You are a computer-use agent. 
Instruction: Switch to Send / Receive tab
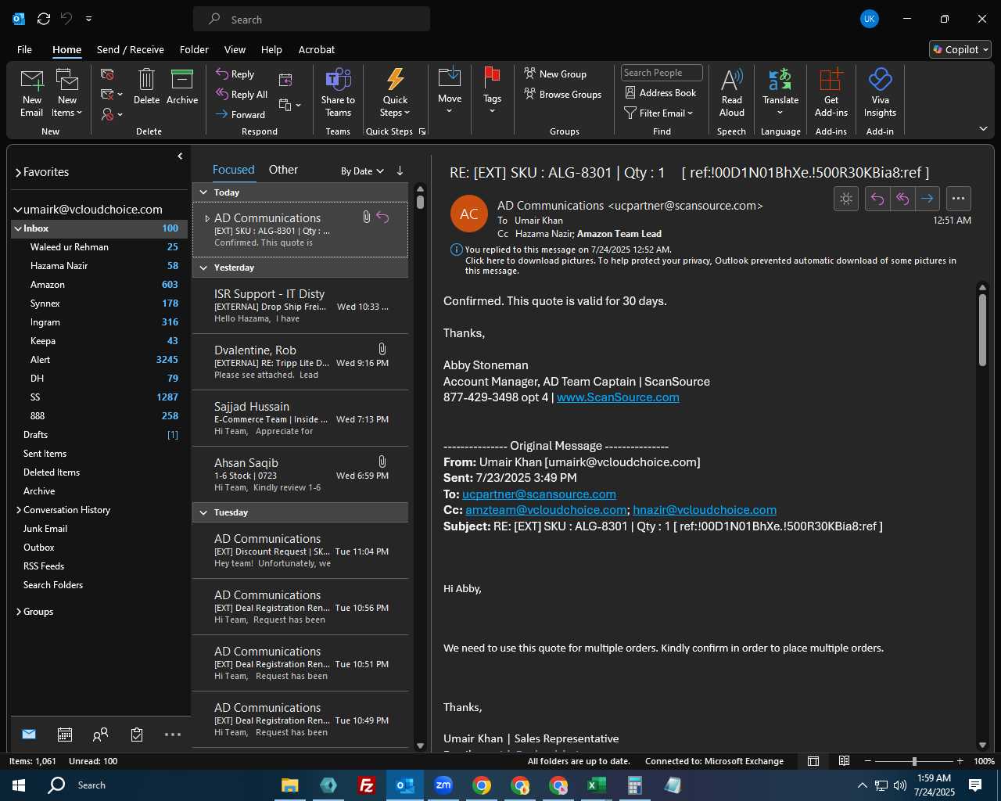coord(131,49)
